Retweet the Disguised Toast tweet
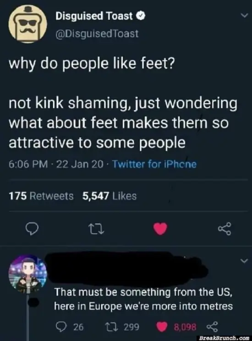The width and height of the screenshot is (252, 341). click(96, 229)
